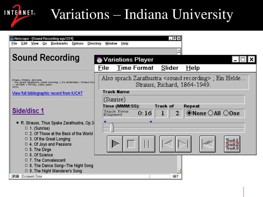Click the Track Time Elapsed display field
263x197 pixels.
point(128,113)
